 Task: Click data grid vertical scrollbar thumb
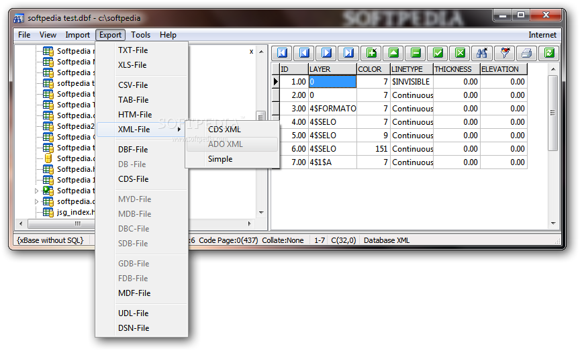[x=553, y=113]
